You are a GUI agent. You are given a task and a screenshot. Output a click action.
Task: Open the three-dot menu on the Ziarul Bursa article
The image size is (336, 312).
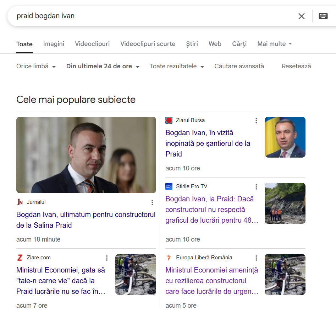(x=256, y=121)
